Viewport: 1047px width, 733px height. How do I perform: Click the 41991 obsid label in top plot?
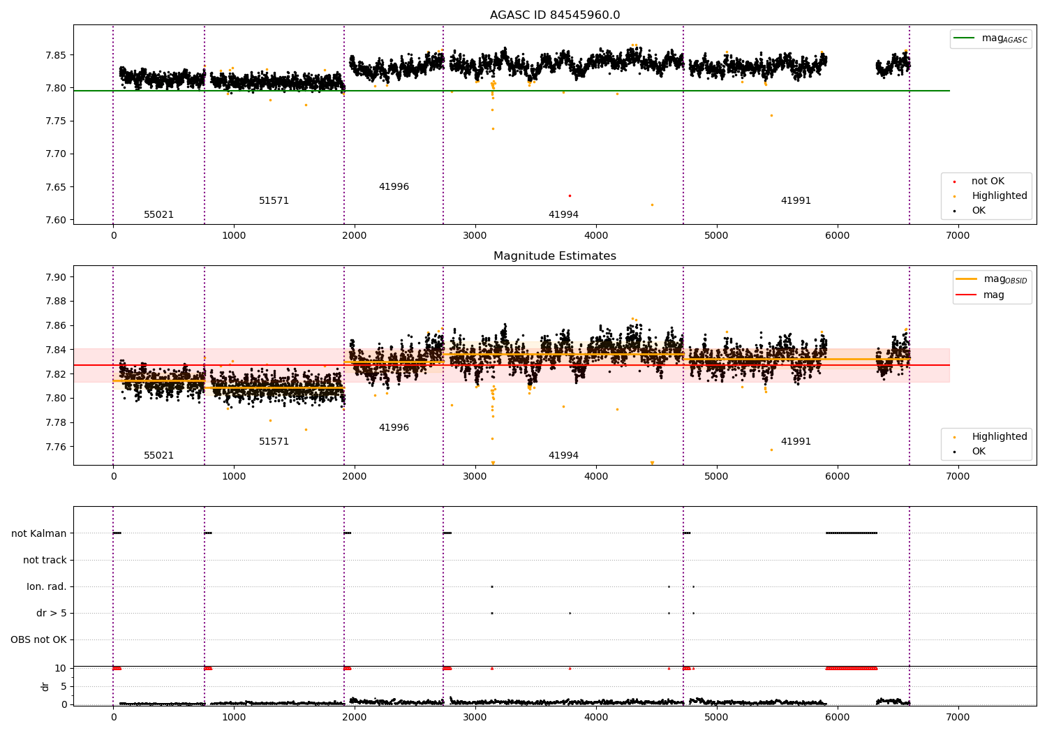[796, 201]
